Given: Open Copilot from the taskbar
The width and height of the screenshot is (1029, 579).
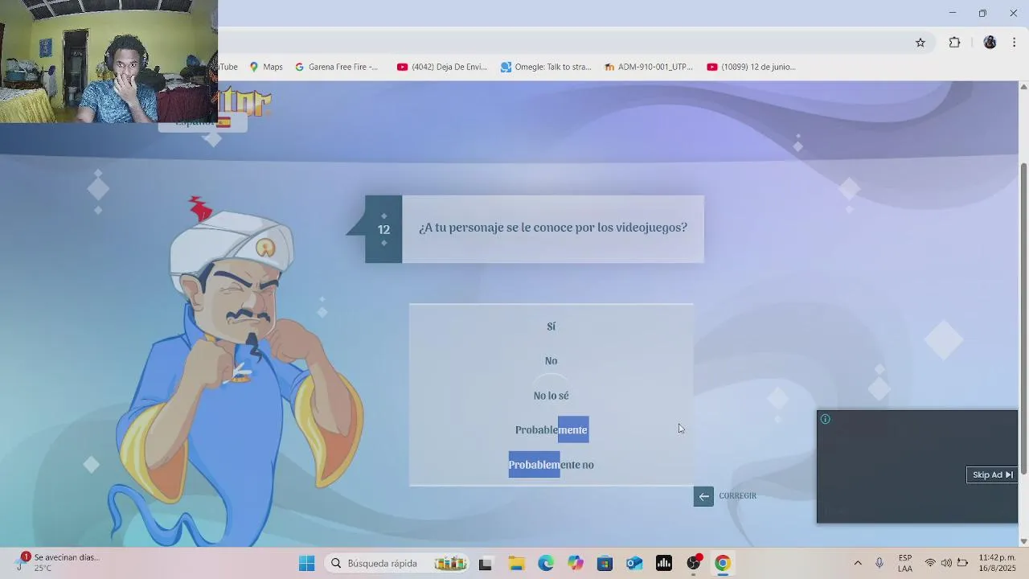Looking at the screenshot, I should click(x=576, y=564).
